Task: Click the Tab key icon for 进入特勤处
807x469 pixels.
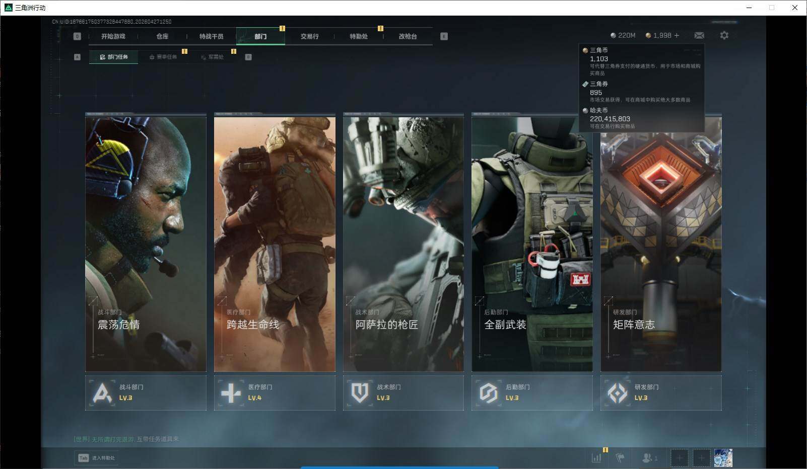Action: 84,458
